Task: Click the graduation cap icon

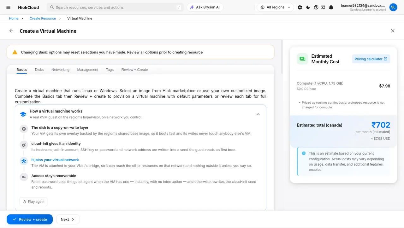Action: (23, 114)
